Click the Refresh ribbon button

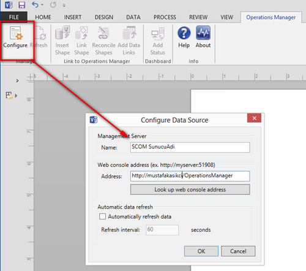point(40,37)
